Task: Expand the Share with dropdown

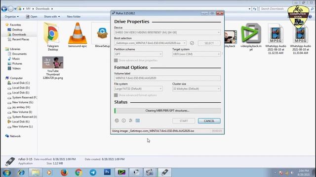Action: click(52, 17)
